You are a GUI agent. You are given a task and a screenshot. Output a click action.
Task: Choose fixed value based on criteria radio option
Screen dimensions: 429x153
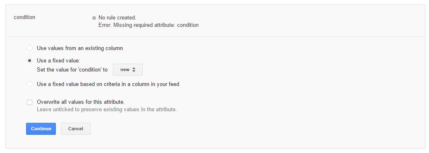pos(29,84)
